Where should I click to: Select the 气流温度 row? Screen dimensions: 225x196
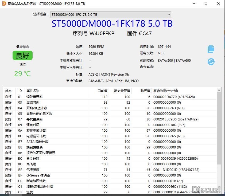tap(110, 170)
